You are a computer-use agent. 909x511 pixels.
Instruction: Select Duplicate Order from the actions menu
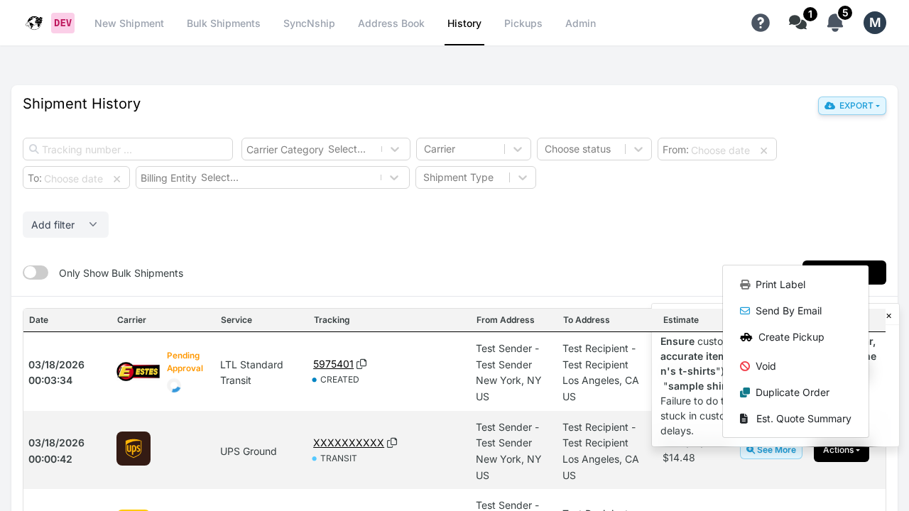[x=793, y=392]
